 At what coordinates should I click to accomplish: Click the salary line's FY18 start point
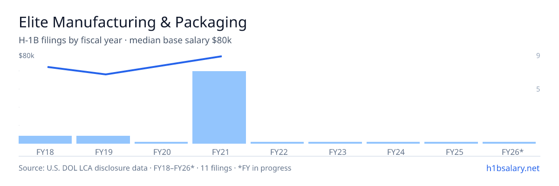pos(48,67)
